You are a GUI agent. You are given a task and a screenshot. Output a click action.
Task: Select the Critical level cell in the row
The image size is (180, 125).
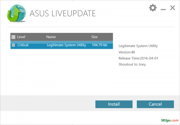pyautogui.click(x=23, y=45)
